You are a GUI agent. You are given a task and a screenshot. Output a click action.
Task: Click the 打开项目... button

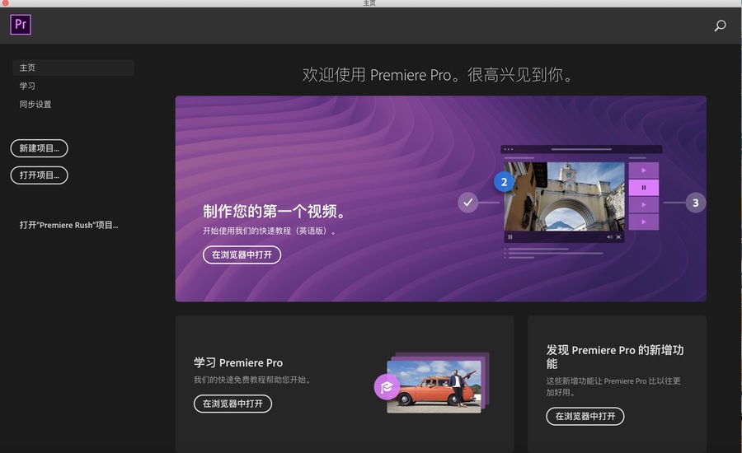40,175
